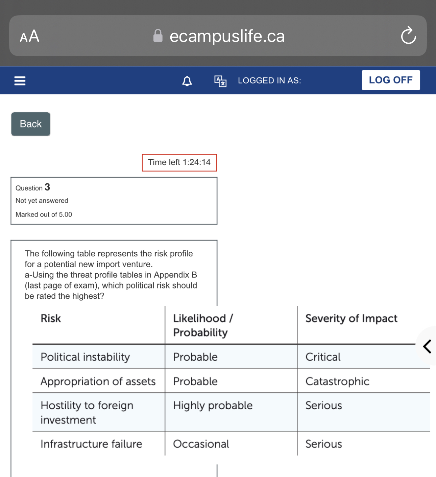Click the translation icon beside LOGGED IN AS

point(219,81)
